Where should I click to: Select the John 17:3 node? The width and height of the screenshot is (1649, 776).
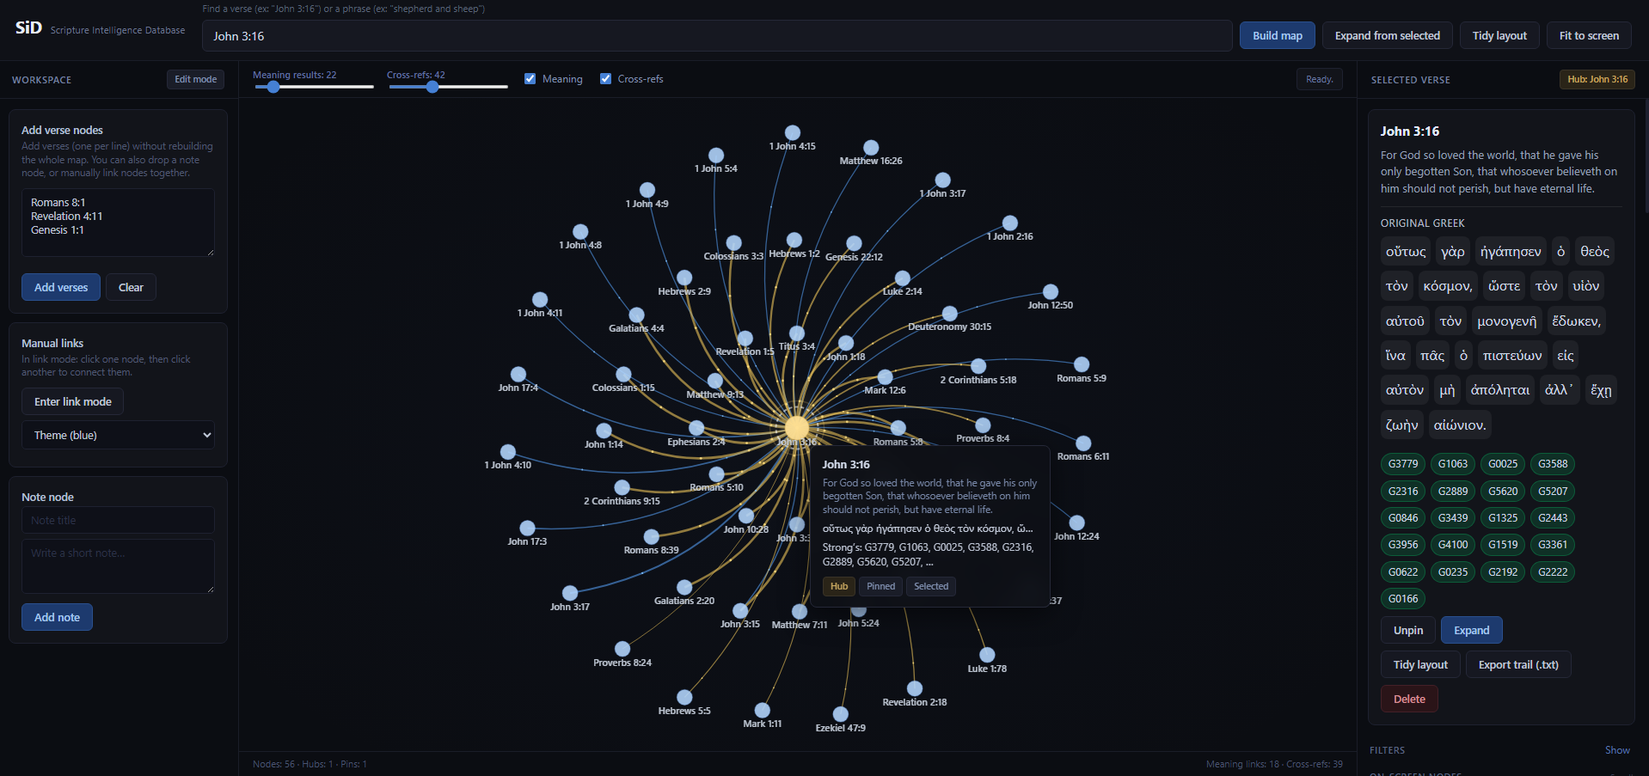point(527,528)
